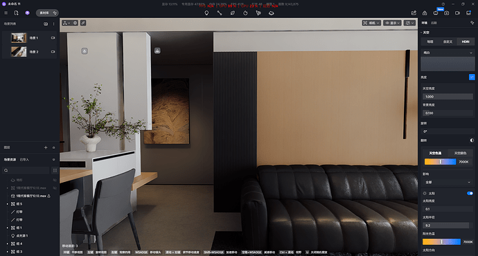478x256 pixels.
Task: Open the display eye dropdown in the viewport
Action: coord(392,23)
